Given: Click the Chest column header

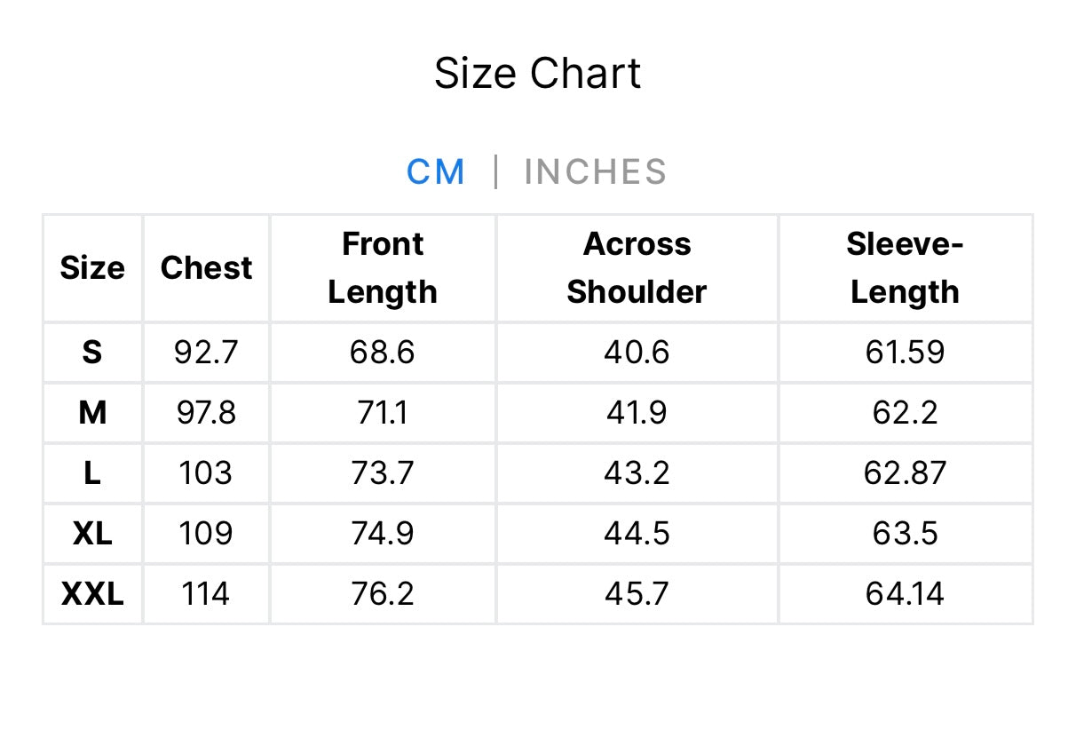Looking at the screenshot, I should pos(206,267).
